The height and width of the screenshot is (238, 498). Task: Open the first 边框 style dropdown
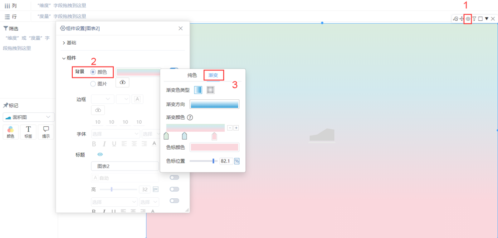pos(103,99)
